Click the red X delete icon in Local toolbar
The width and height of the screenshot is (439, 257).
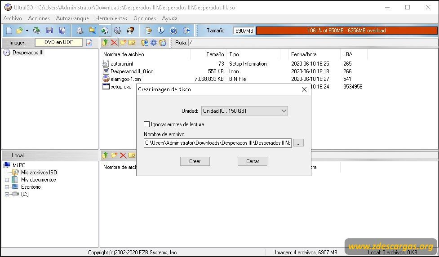123,155
